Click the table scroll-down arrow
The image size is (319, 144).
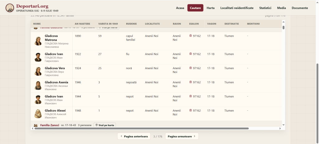pos(283,125)
